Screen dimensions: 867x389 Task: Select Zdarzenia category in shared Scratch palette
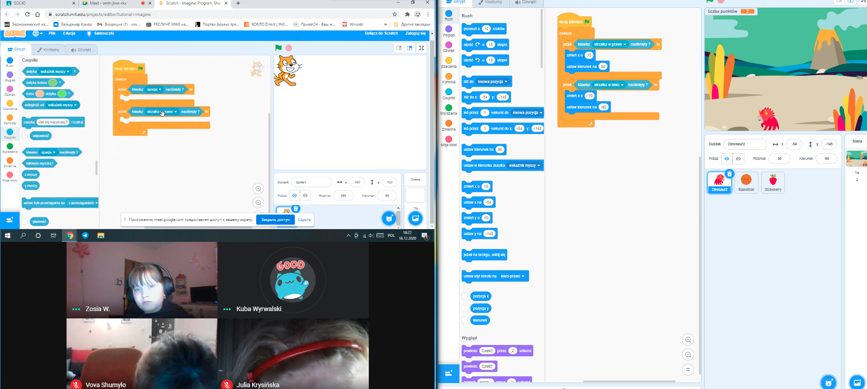(10, 105)
